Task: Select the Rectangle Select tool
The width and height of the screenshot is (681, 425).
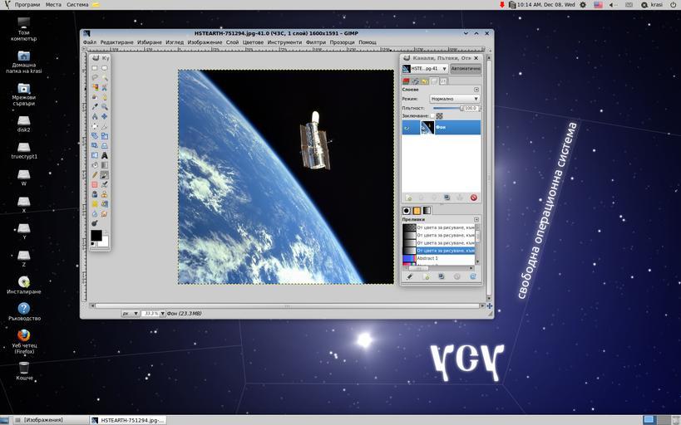Action: 95,68
